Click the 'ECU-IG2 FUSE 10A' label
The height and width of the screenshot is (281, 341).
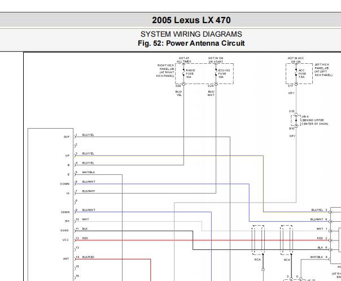tap(224, 74)
